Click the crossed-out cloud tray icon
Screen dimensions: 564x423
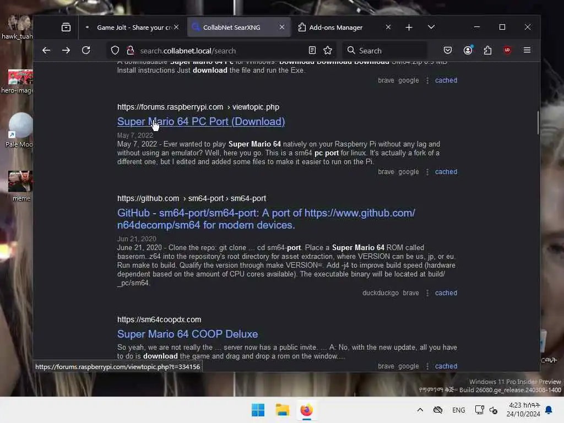click(438, 410)
